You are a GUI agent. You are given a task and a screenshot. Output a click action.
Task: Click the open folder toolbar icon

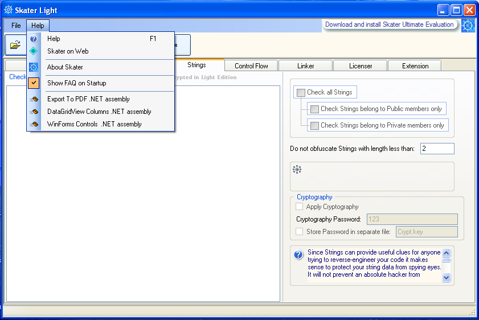click(15, 45)
